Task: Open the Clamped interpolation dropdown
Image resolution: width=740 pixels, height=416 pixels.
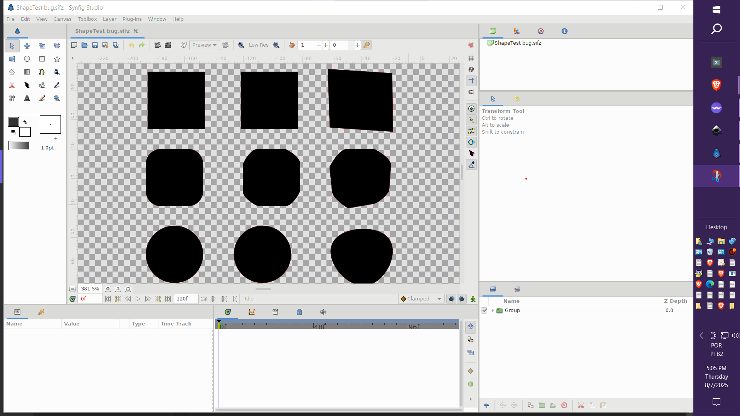Action: [x=421, y=299]
